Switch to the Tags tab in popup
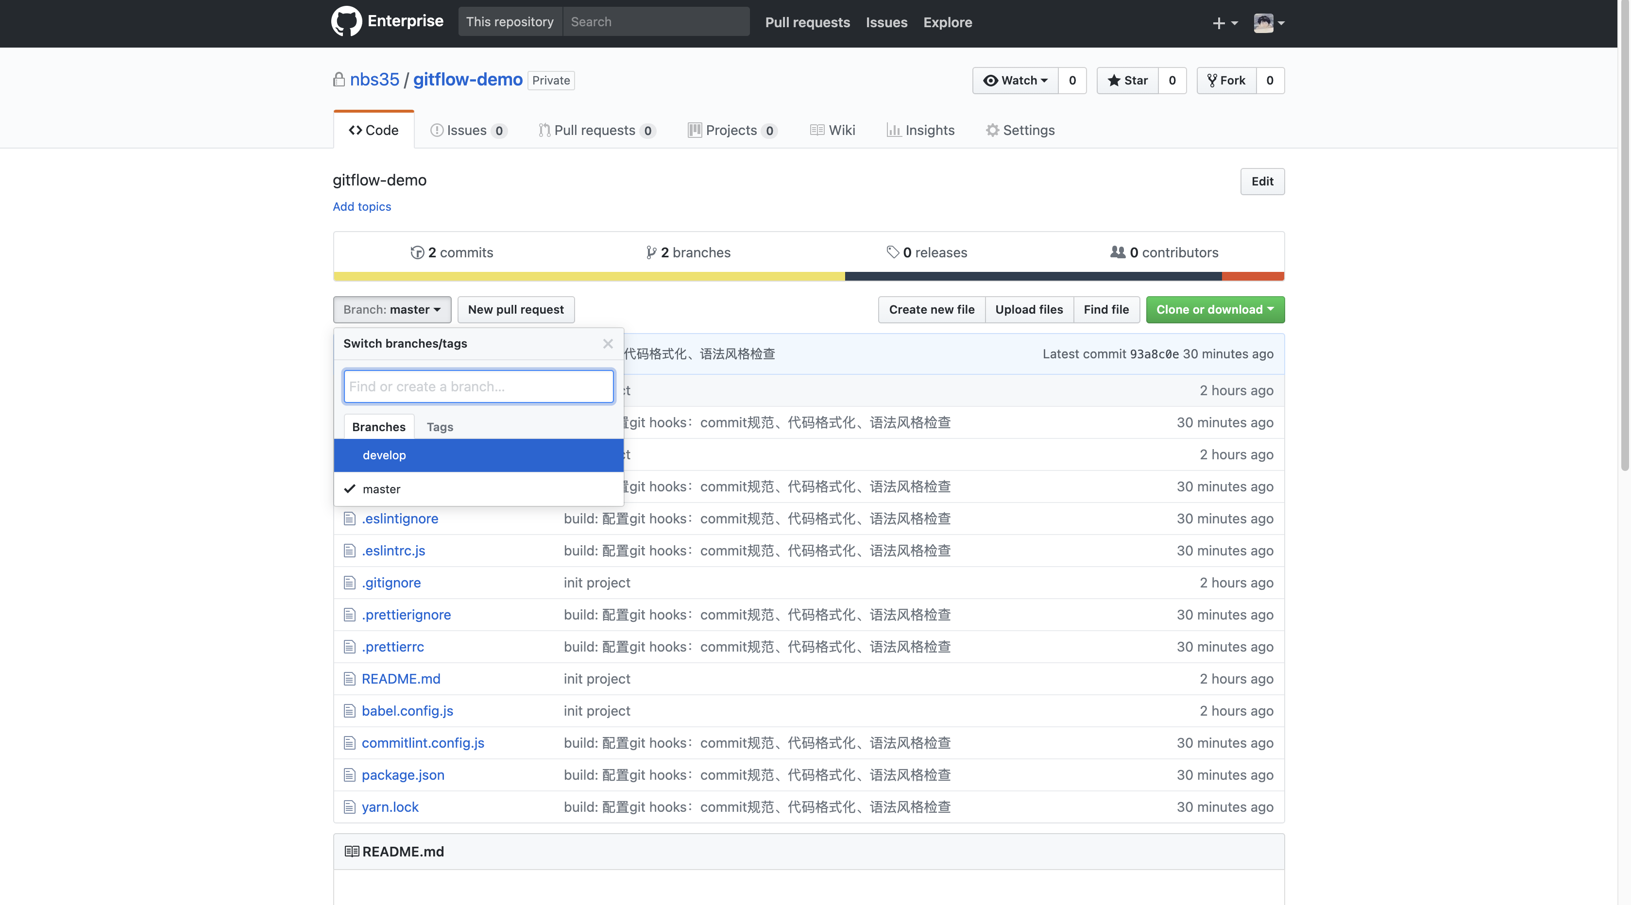The height and width of the screenshot is (905, 1631). click(x=440, y=427)
